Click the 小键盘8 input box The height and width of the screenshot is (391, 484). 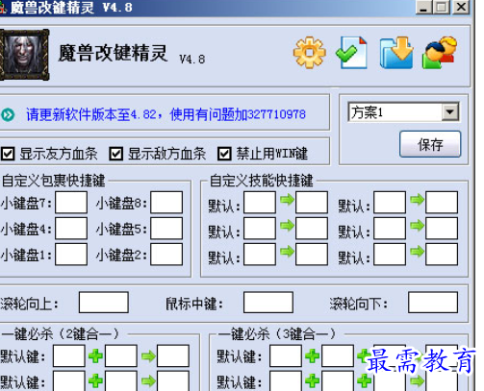[166, 203]
